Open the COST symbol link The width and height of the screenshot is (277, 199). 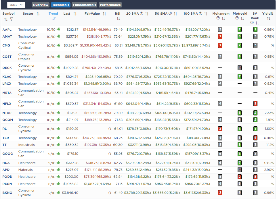coord(7,57)
